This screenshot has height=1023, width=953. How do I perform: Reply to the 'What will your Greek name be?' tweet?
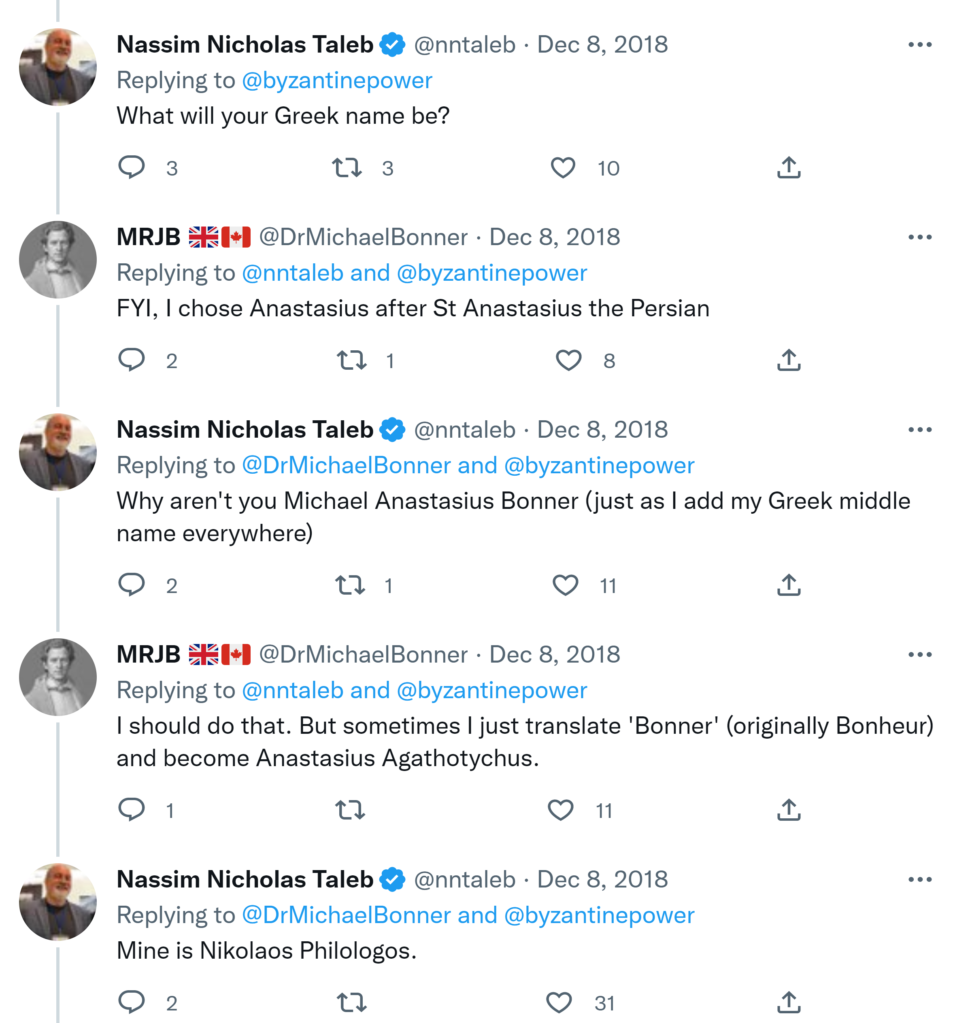click(x=132, y=167)
